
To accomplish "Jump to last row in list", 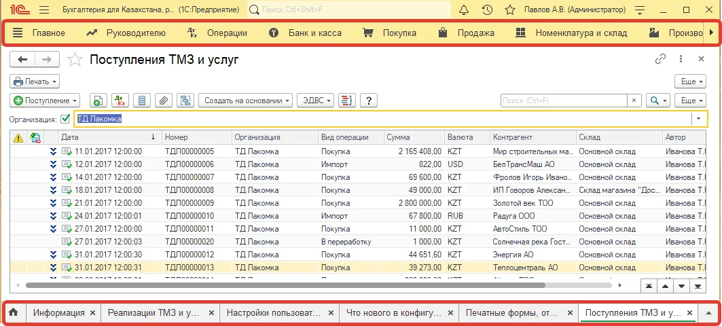I will click(698, 286).
